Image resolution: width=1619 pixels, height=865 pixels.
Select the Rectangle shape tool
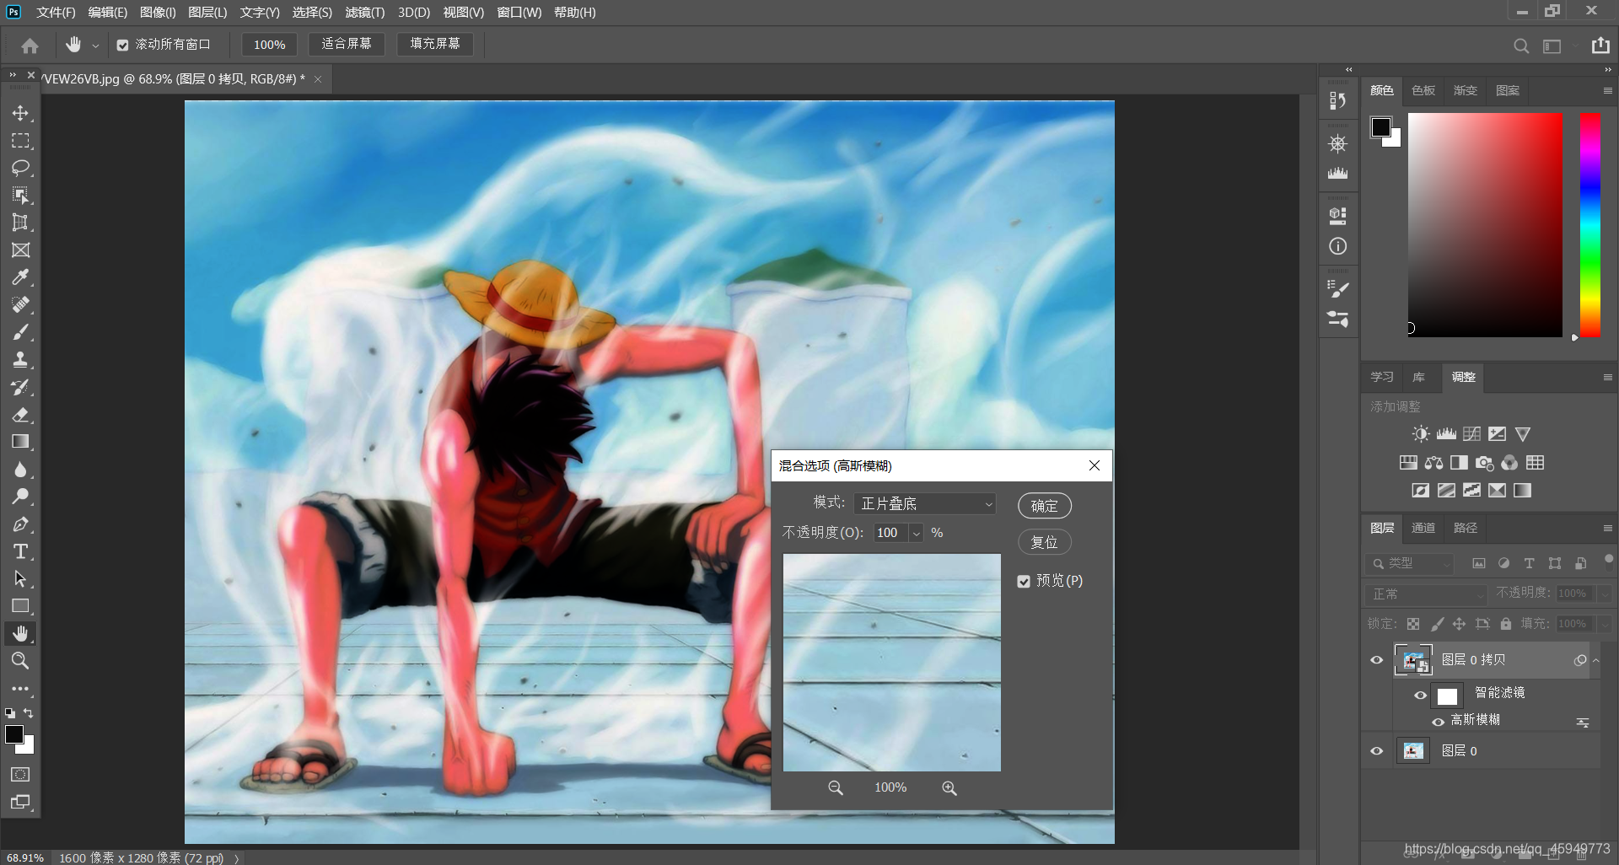click(x=20, y=606)
